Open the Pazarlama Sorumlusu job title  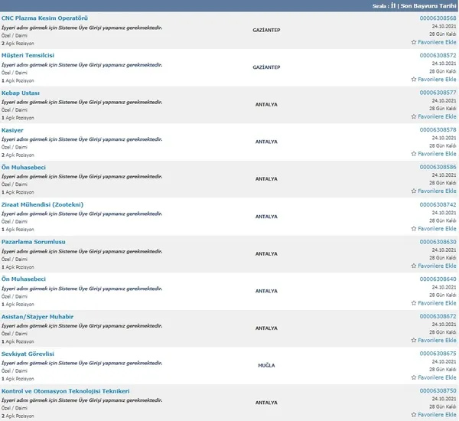[x=34, y=242]
